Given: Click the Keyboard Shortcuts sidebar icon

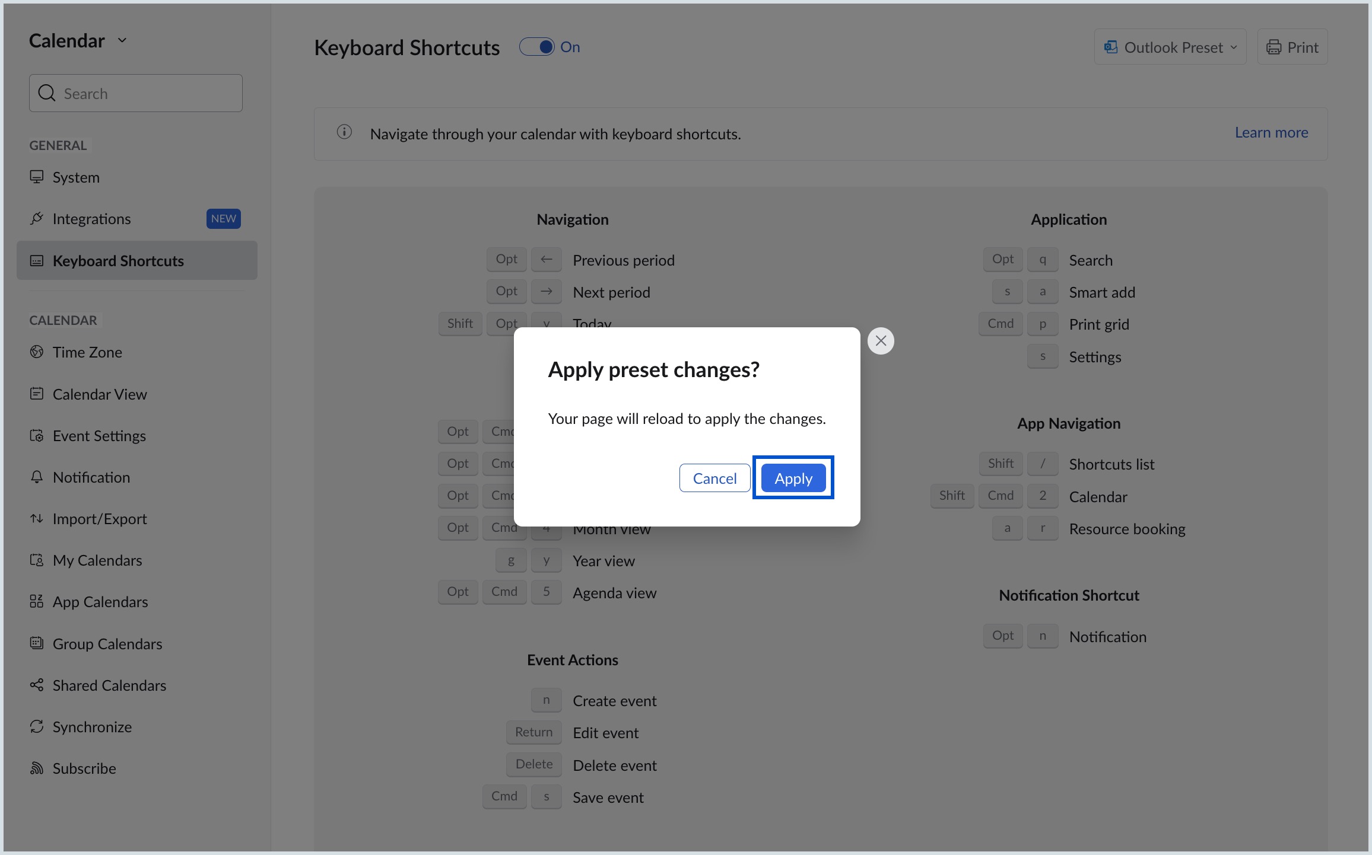Looking at the screenshot, I should coord(38,260).
